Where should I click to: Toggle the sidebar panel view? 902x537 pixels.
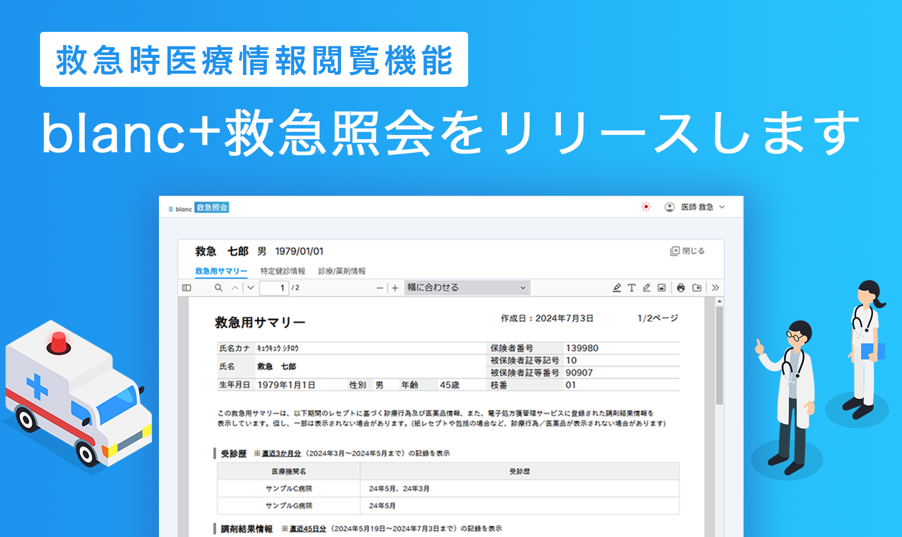pos(187,287)
